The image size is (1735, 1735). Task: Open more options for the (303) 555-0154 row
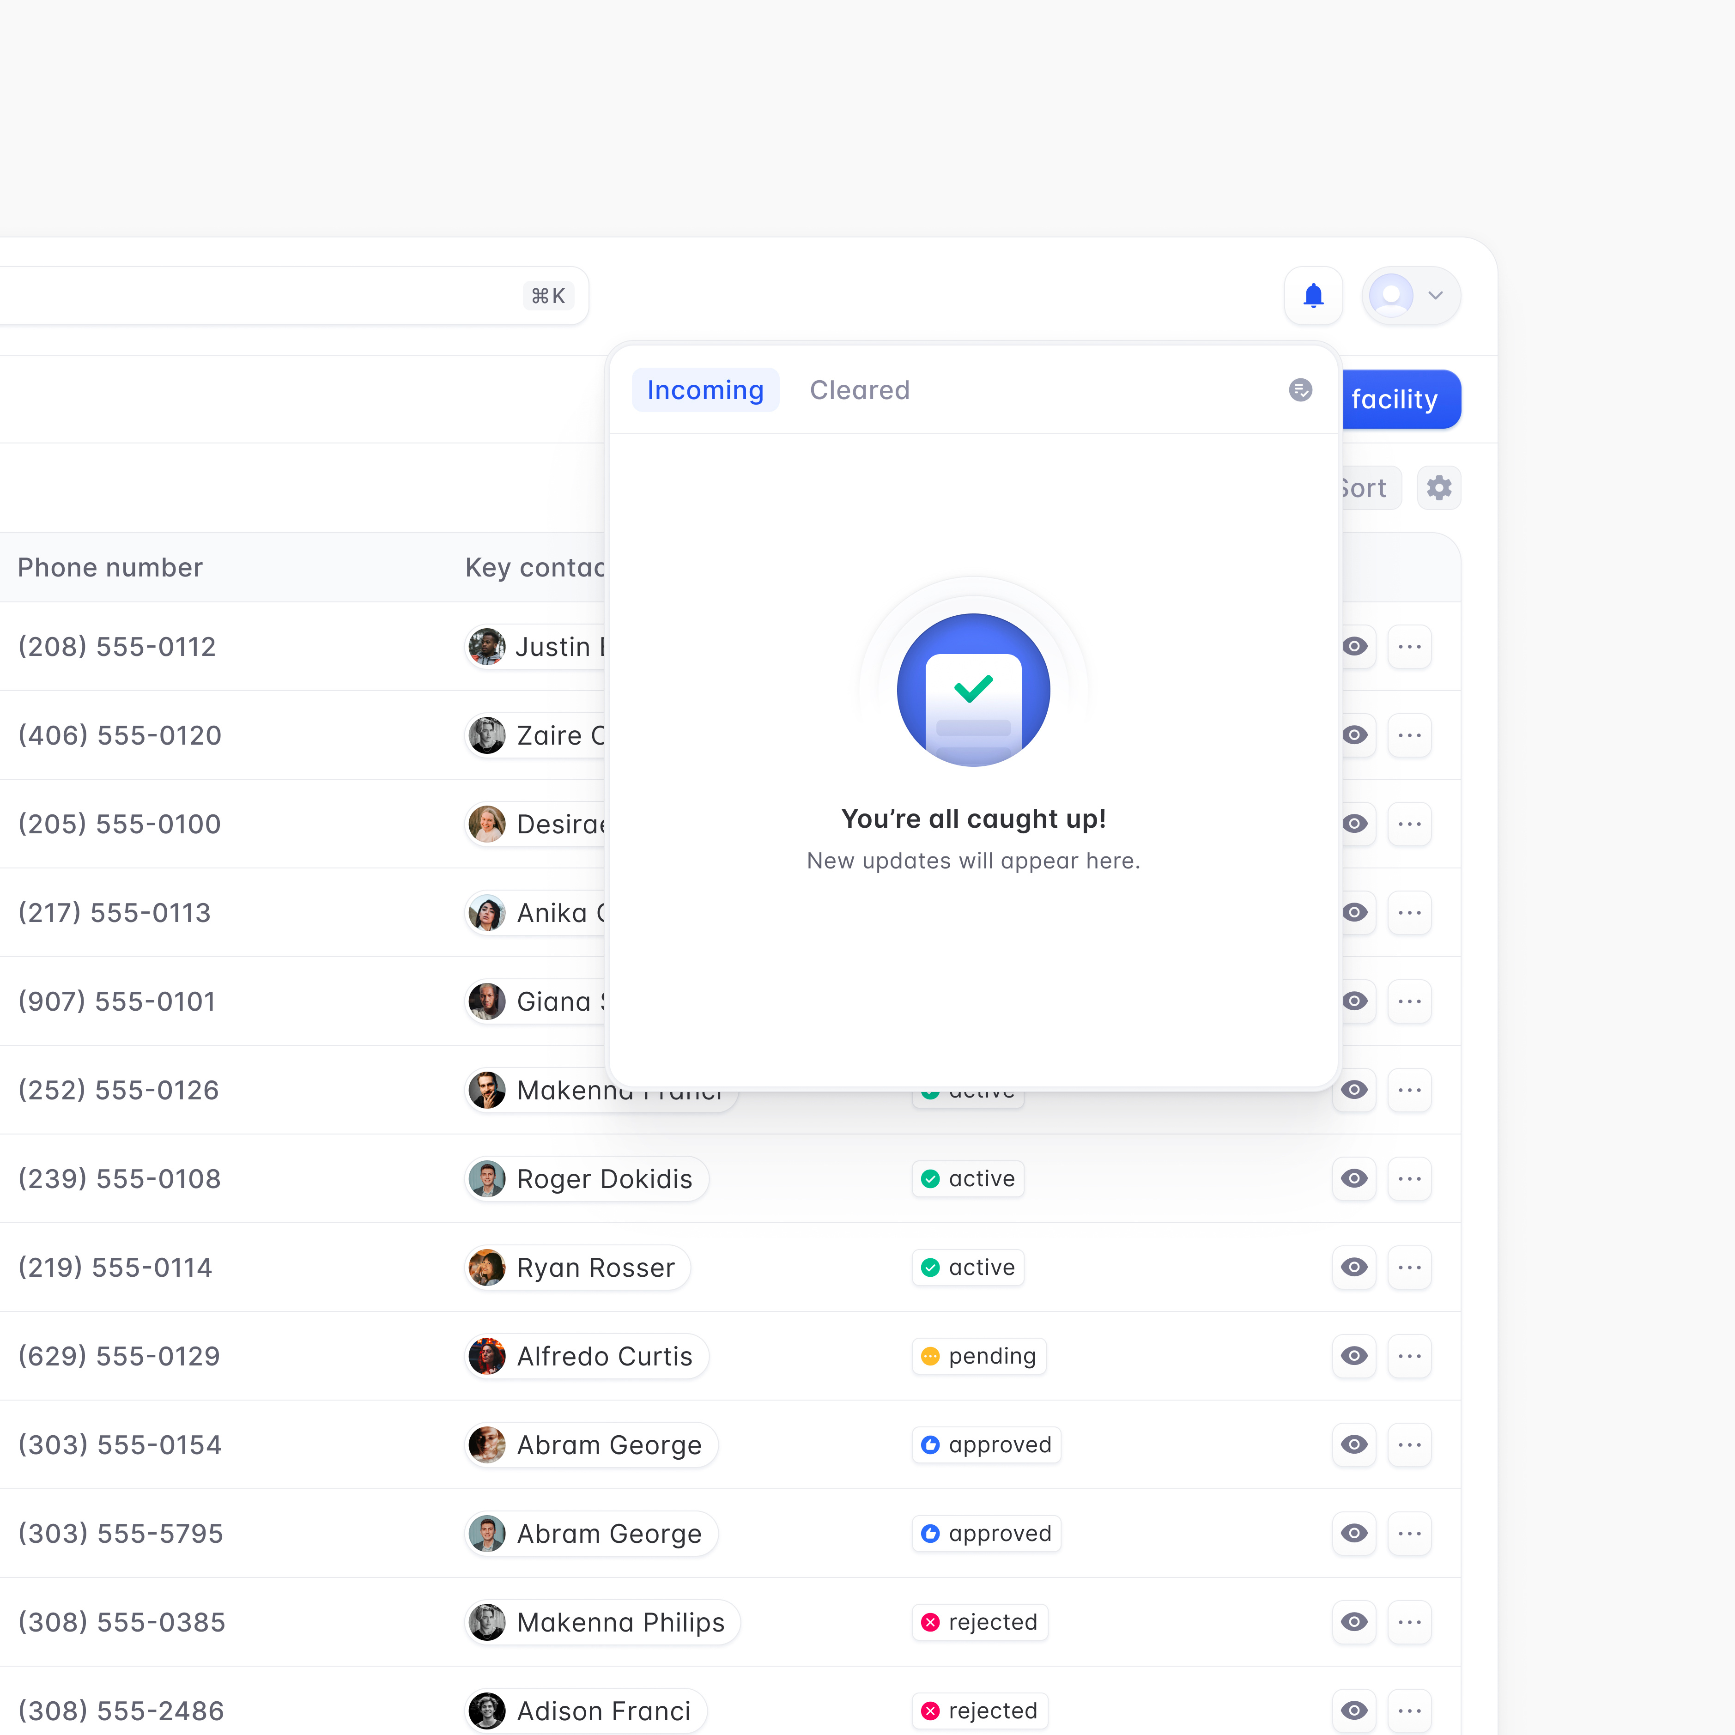(1410, 1445)
